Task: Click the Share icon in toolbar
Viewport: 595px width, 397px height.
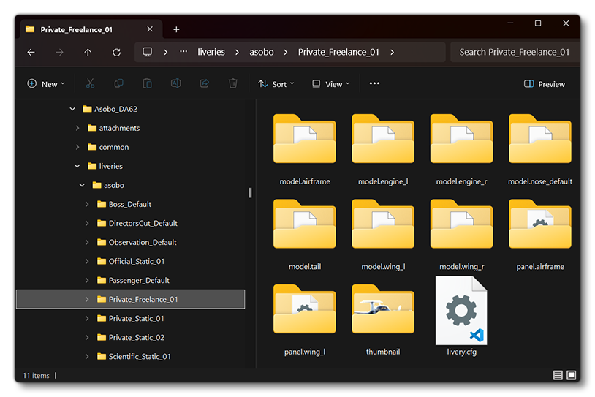Action: 205,83
